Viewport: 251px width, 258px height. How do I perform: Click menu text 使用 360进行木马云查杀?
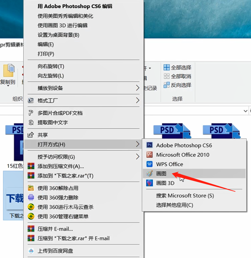point(65,207)
